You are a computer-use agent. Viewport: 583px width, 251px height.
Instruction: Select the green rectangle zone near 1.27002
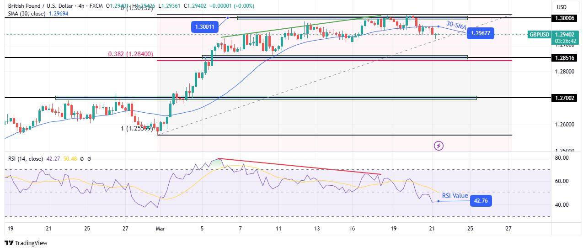[265, 98]
